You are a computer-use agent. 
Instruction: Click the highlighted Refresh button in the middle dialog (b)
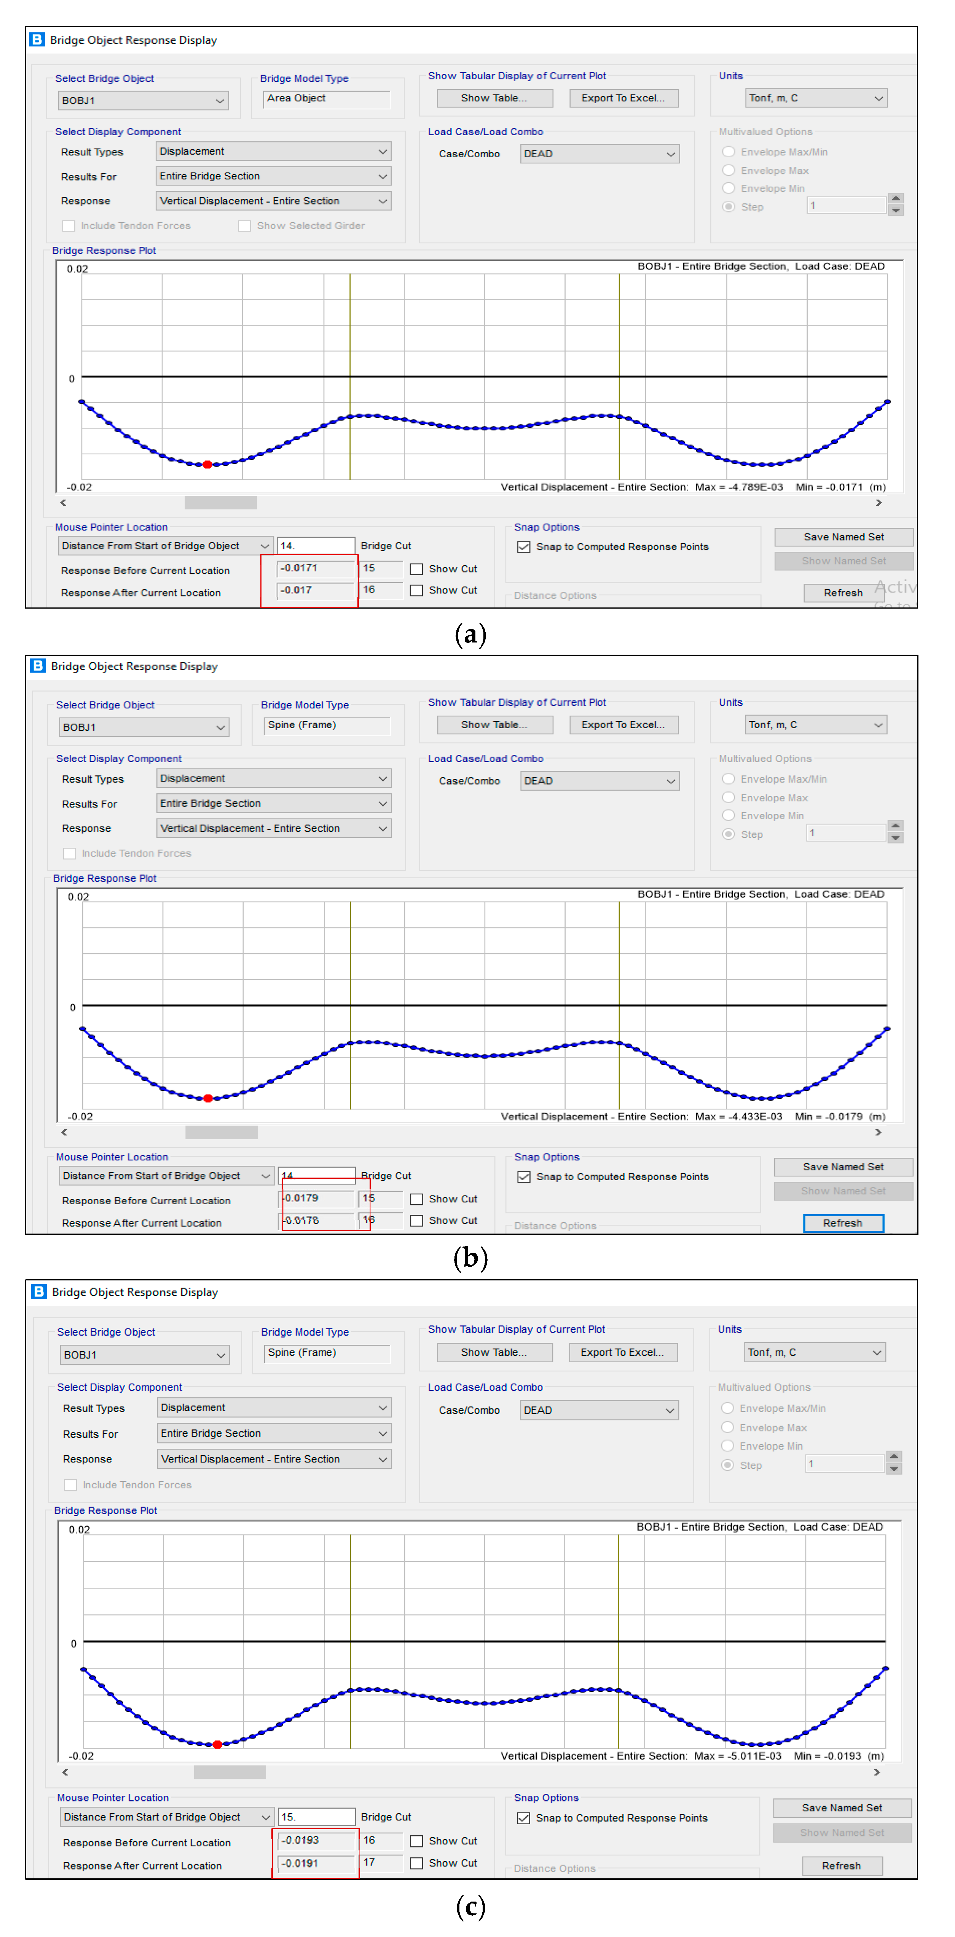click(x=842, y=1223)
